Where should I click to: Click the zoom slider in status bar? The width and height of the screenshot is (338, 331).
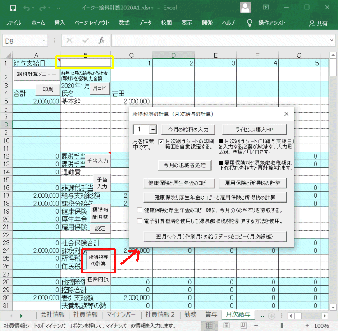(x=281, y=326)
